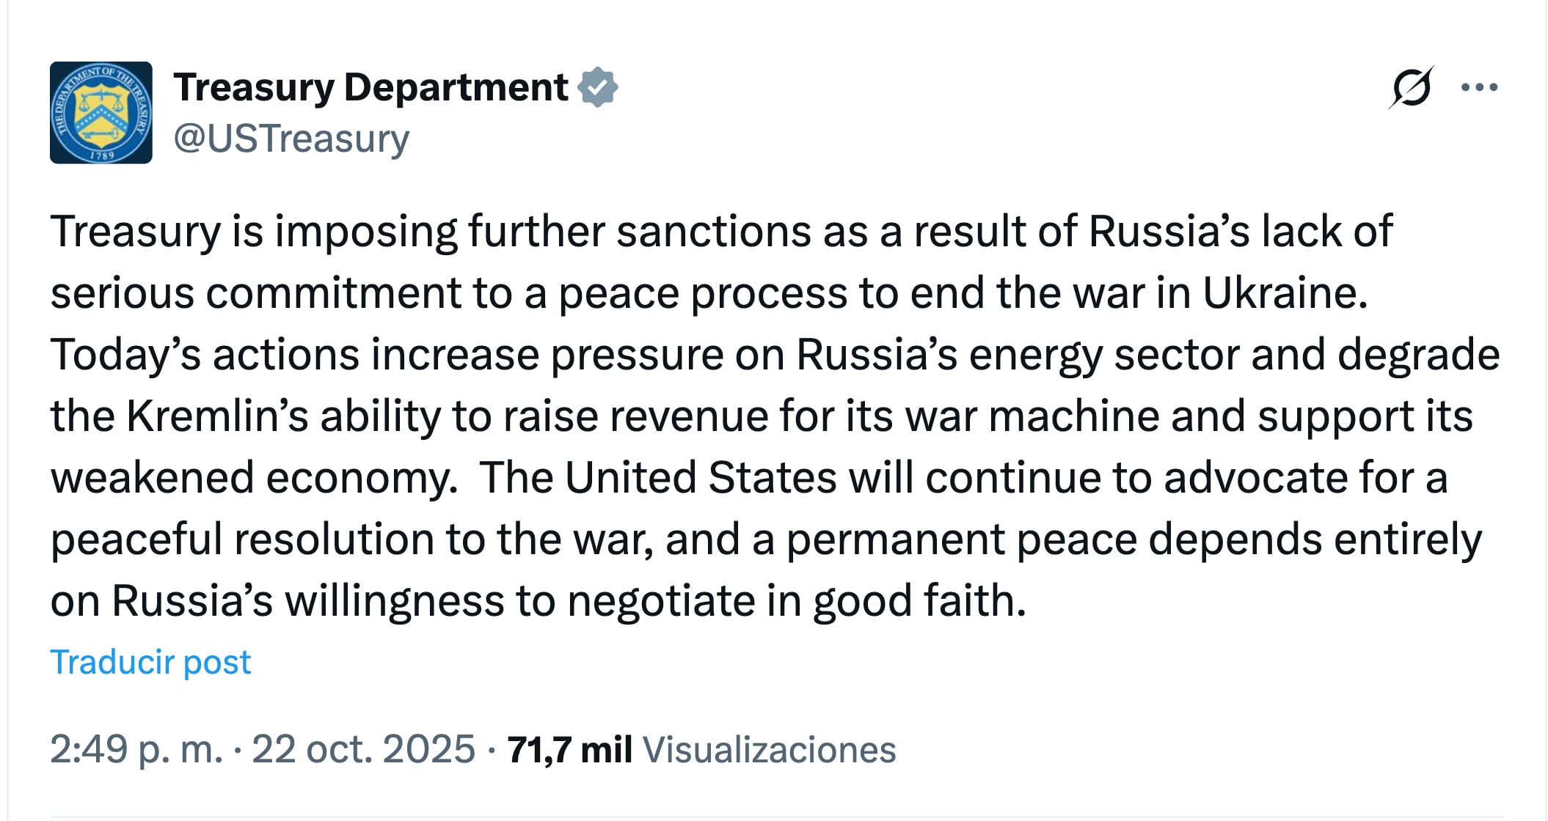Open the Grok explain-post icon

click(1410, 88)
